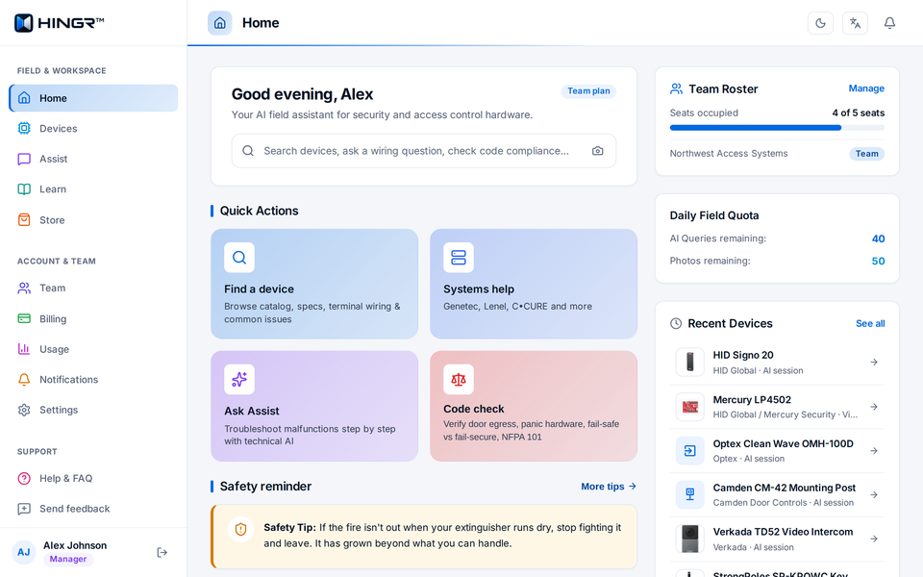Click the Optex Clean Wave device icon

pyautogui.click(x=690, y=450)
